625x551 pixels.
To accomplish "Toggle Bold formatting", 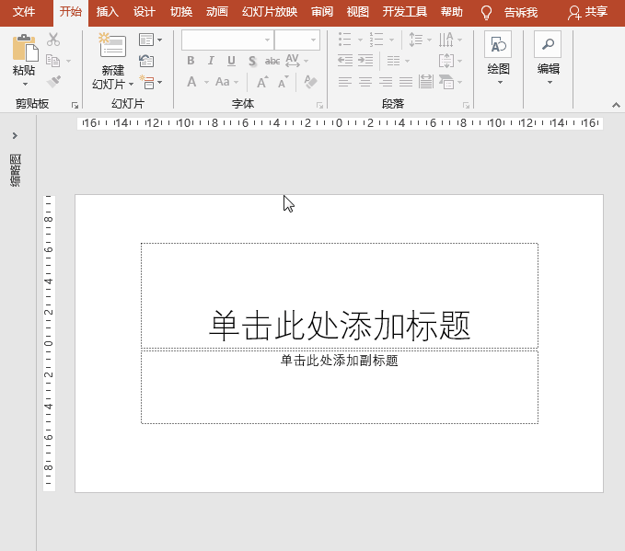I will [191, 61].
